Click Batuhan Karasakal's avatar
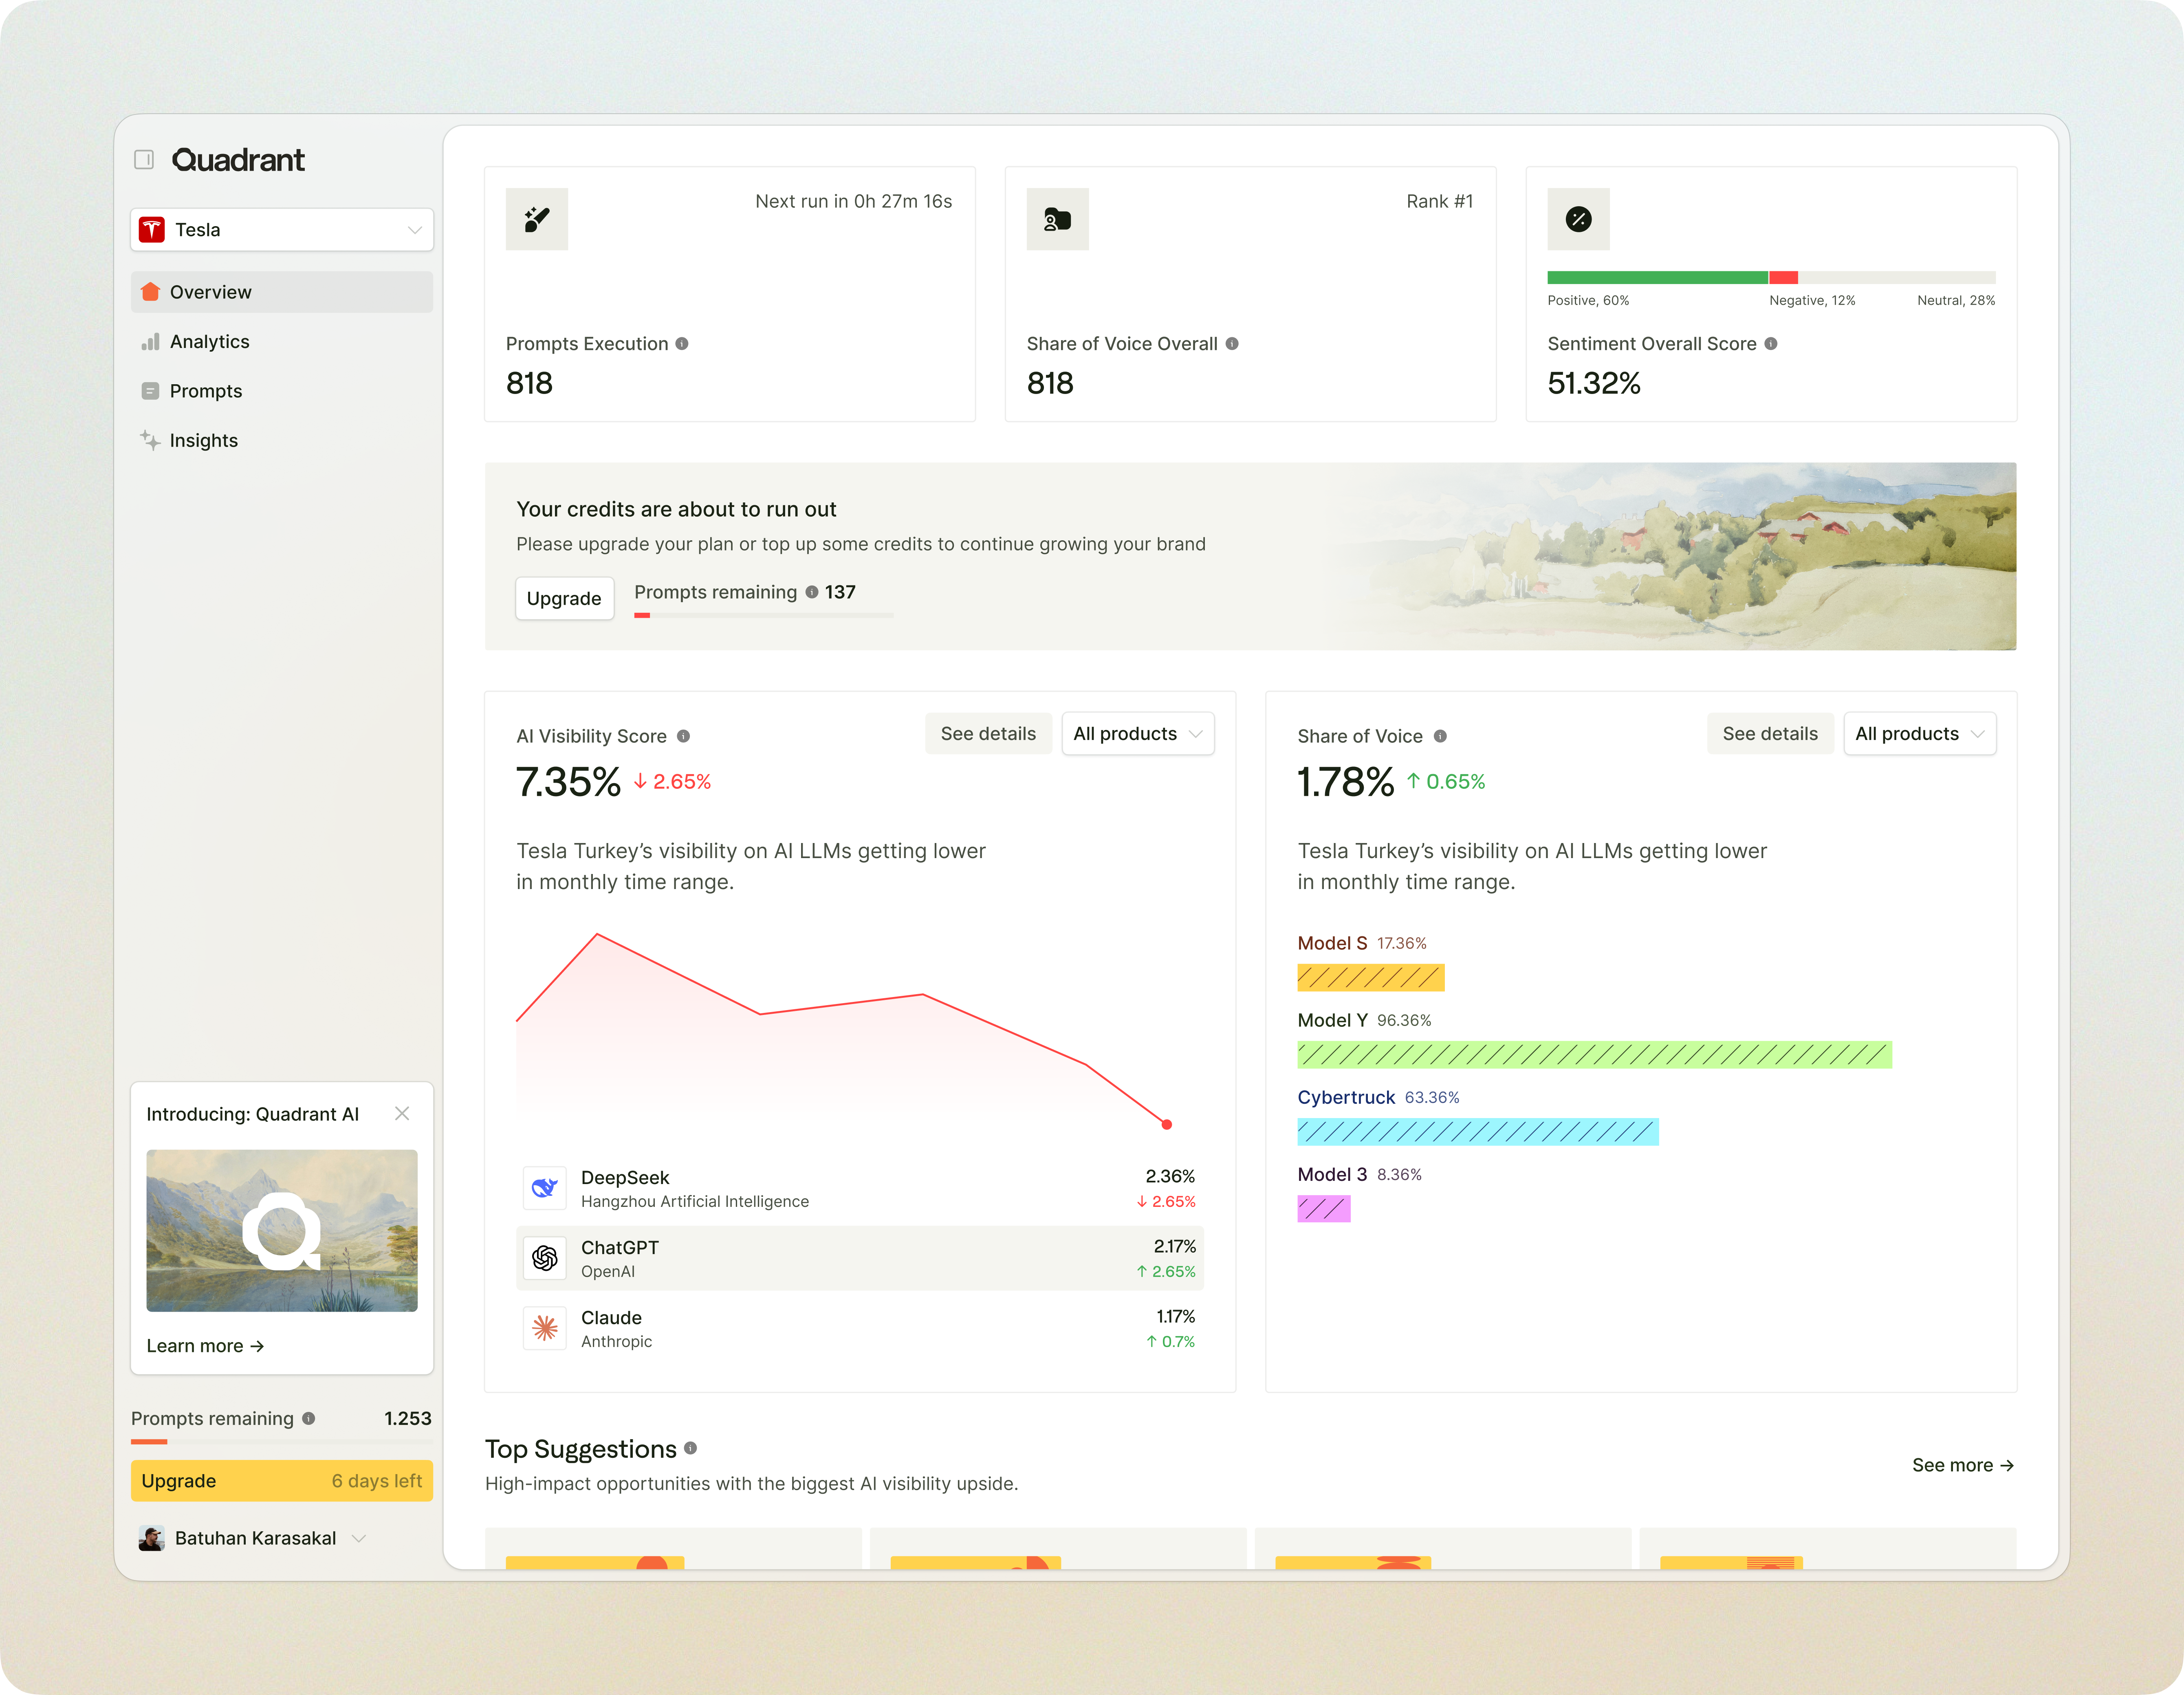The image size is (2184, 1695). point(152,1539)
